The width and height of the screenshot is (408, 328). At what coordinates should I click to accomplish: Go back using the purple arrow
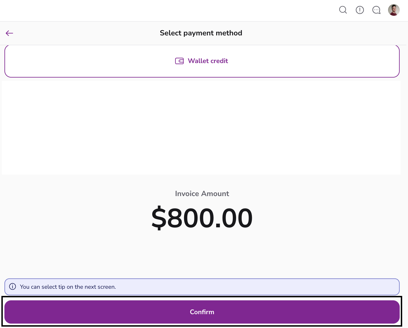(x=9, y=33)
